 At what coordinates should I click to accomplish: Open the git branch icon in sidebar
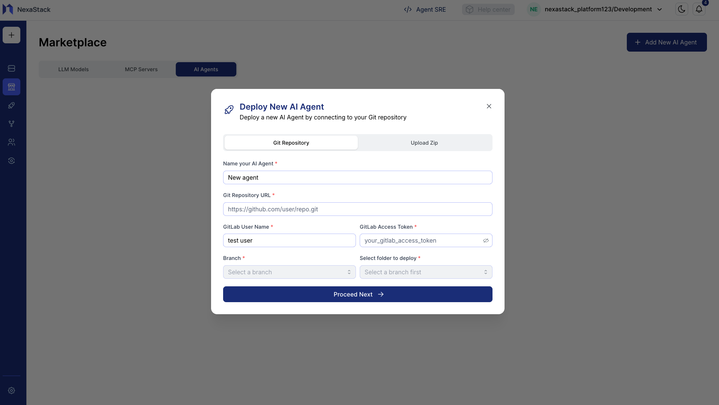(x=11, y=124)
